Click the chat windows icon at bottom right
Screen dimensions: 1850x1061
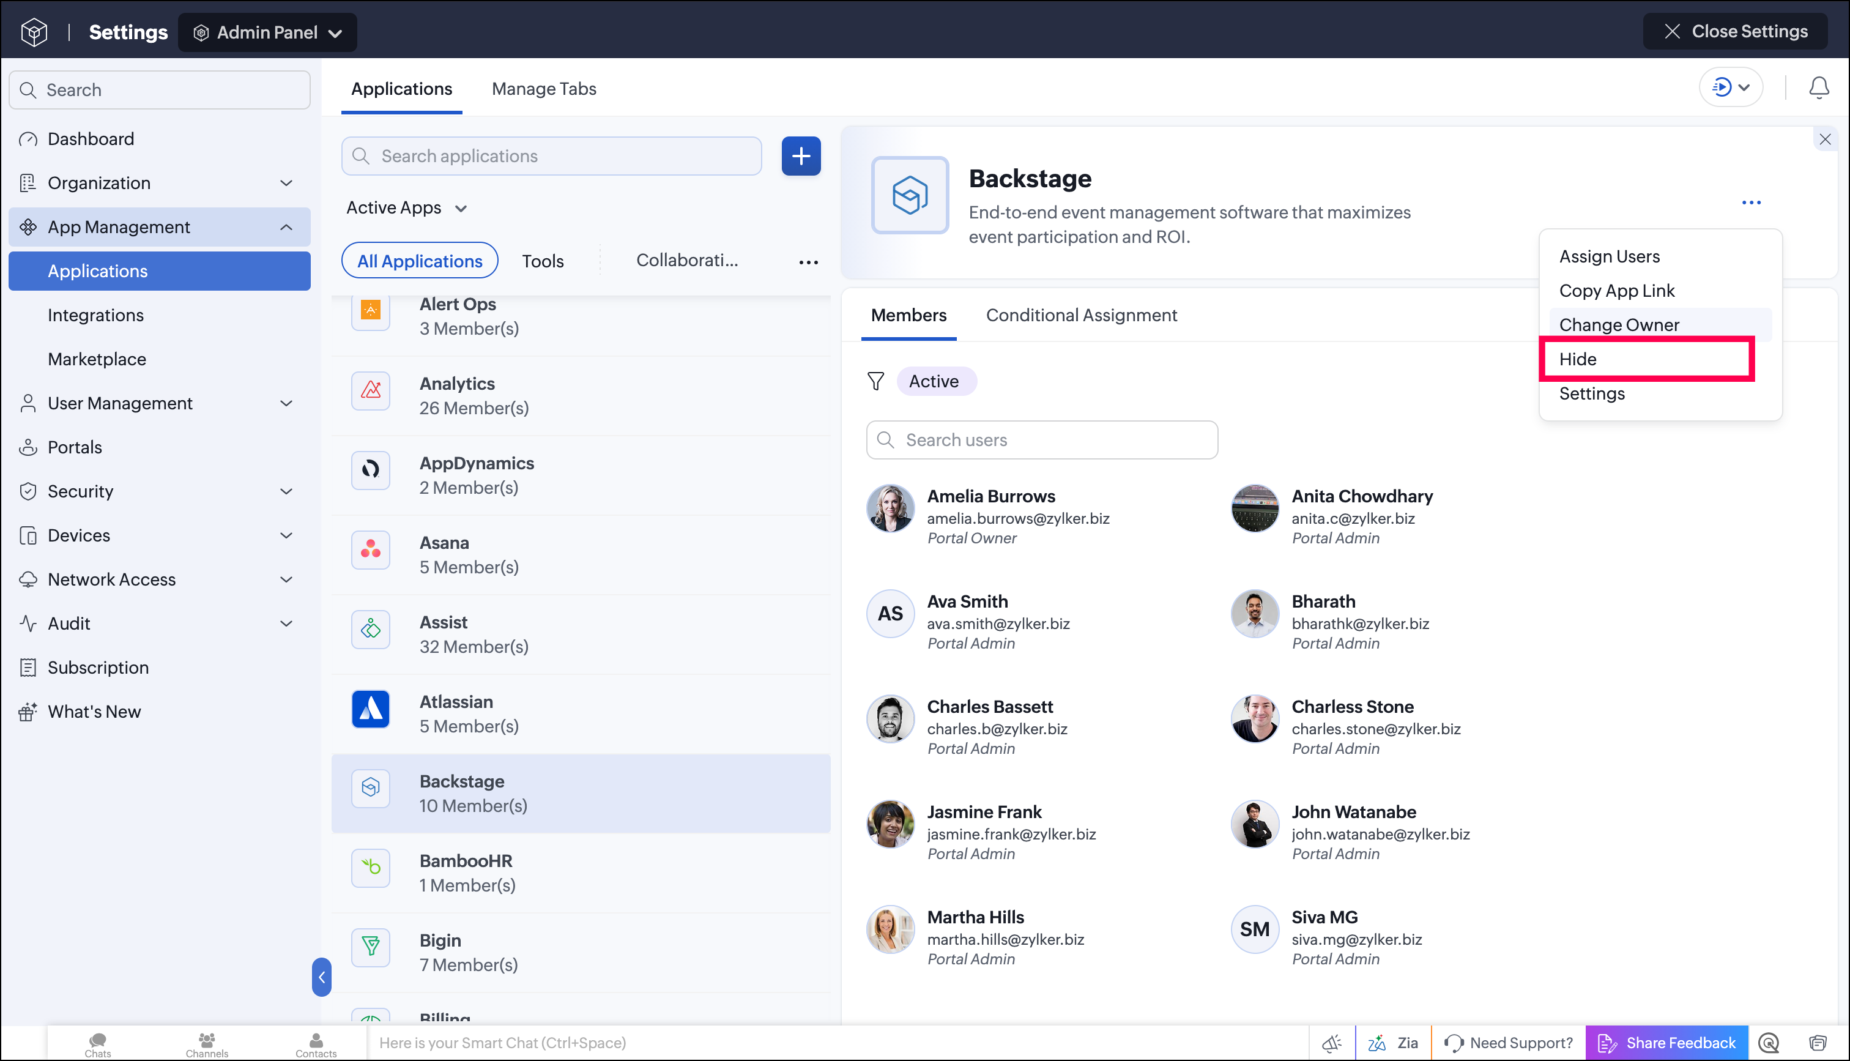coord(1818,1043)
